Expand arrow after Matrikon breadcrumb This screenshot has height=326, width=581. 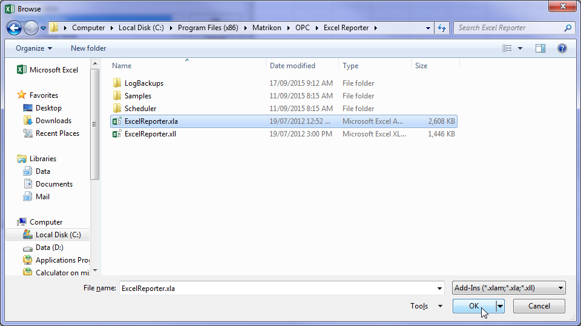[288, 28]
